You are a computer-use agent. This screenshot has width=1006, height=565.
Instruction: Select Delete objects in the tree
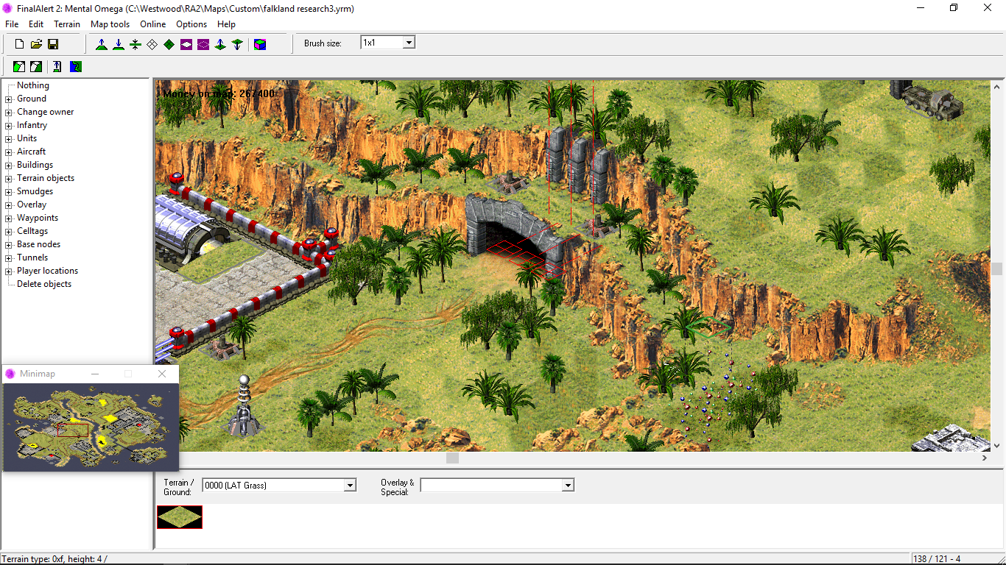[x=44, y=284]
